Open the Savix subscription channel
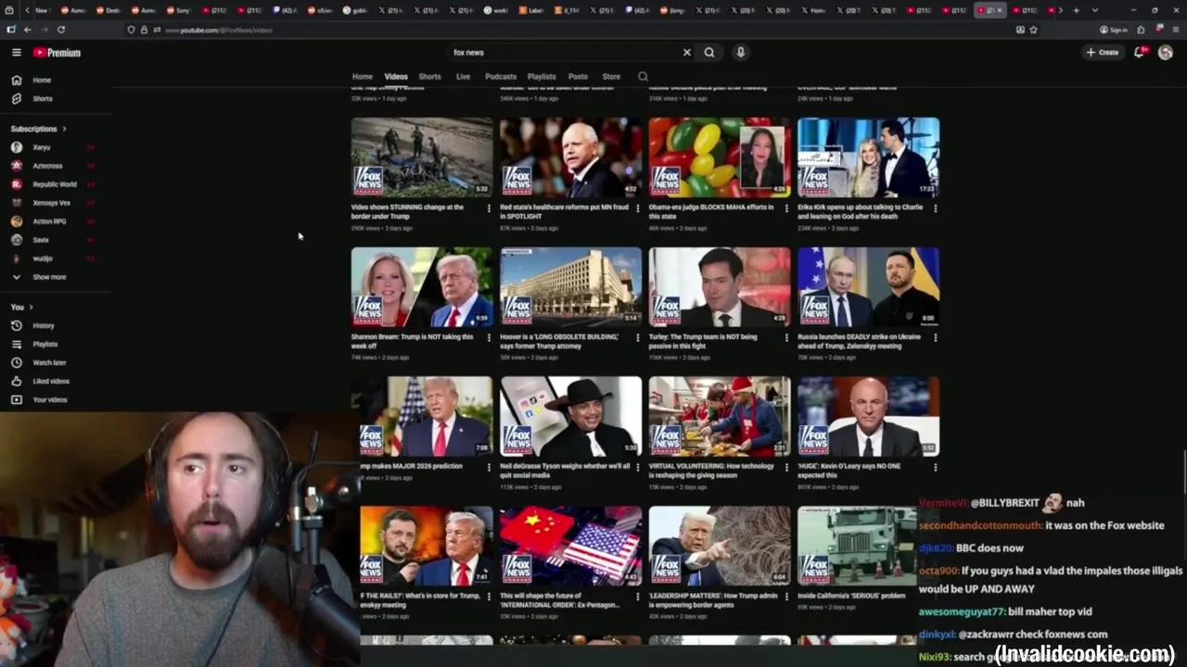 41,240
